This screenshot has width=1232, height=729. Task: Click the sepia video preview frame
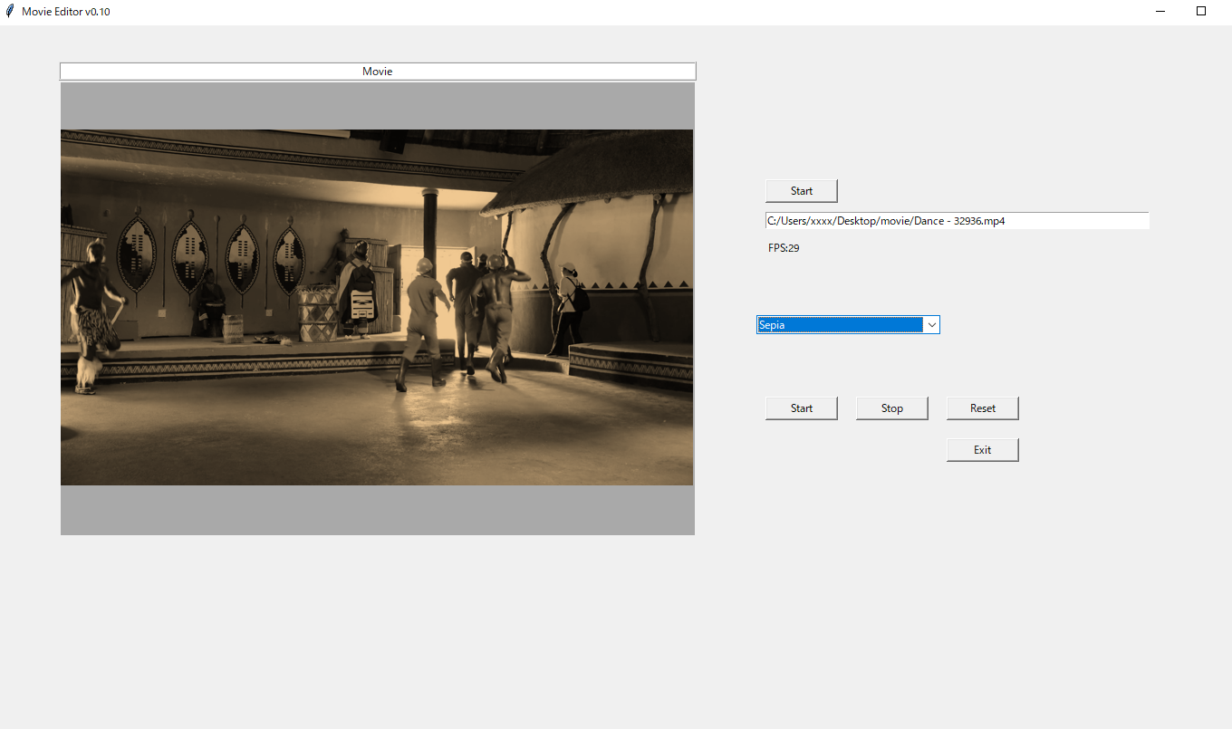377,307
